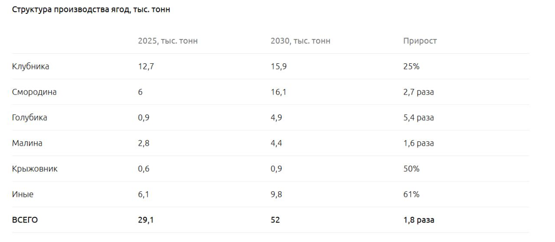Click the Малина growth cell '1,6 раза'

point(418,144)
